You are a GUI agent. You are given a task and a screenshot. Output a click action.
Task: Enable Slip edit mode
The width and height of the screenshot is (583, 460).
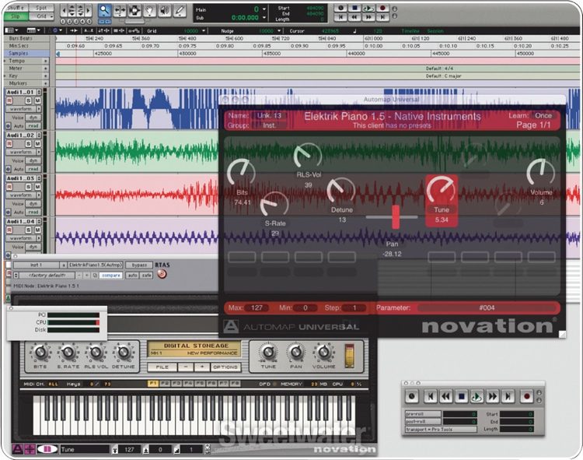tap(16, 16)
